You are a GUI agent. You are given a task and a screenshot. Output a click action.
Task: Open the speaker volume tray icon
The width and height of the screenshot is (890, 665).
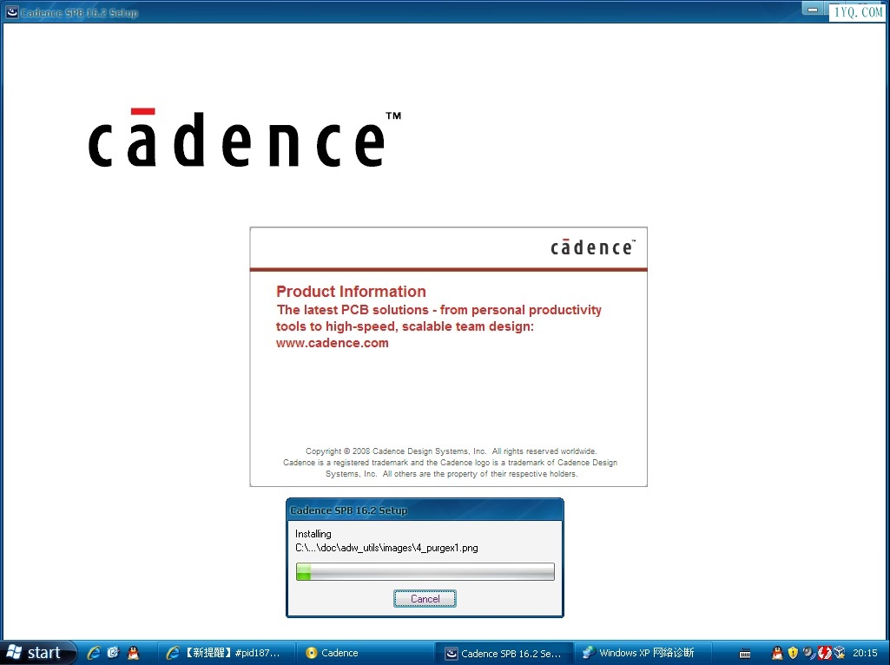(x=808, y=653)
